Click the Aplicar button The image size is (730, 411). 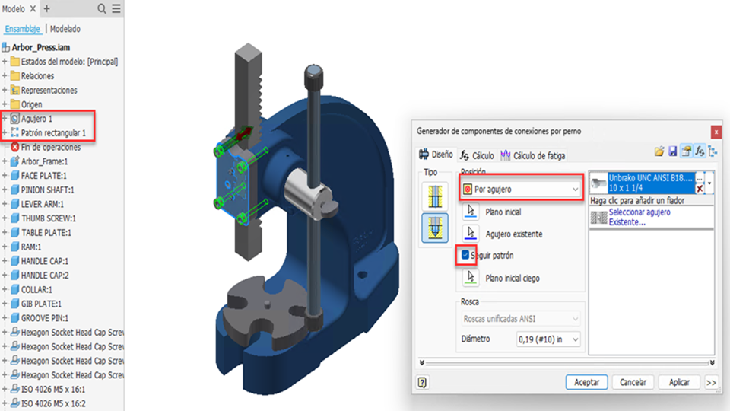coord(679,382)
